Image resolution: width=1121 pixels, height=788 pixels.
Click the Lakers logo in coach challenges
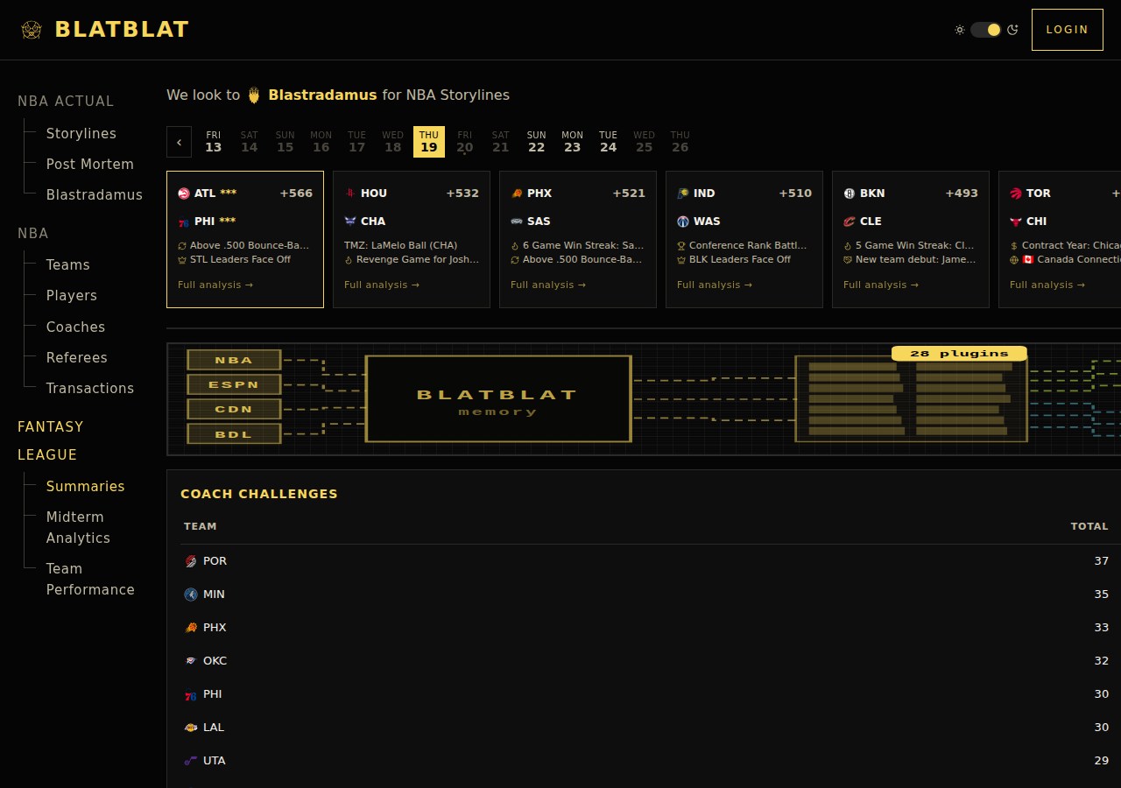(191, 728)
